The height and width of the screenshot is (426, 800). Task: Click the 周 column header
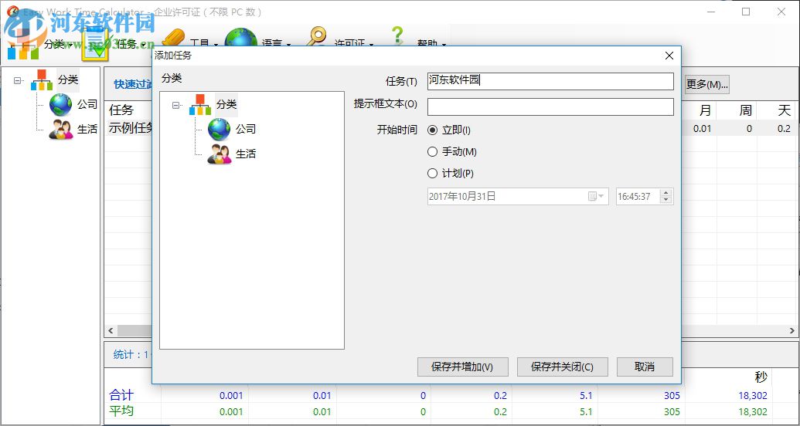745,110
